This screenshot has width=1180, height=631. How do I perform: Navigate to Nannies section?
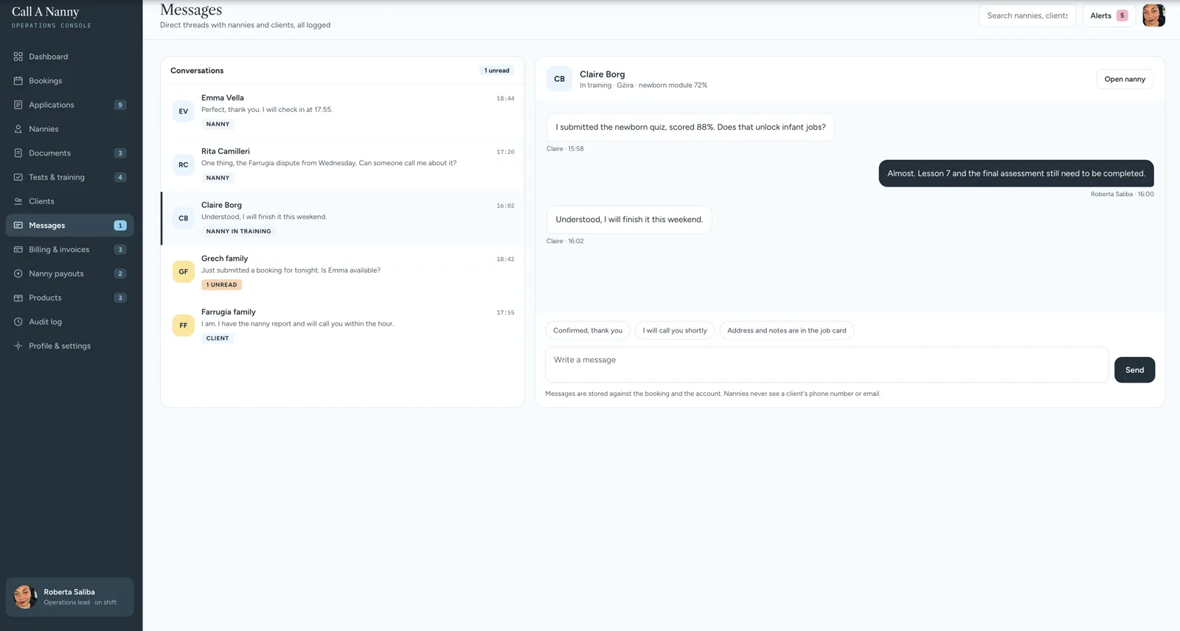tap(69, 129)
